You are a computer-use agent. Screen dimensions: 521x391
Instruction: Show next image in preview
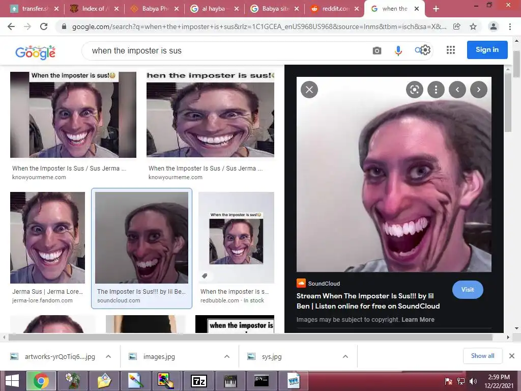[x=479, y=90]
